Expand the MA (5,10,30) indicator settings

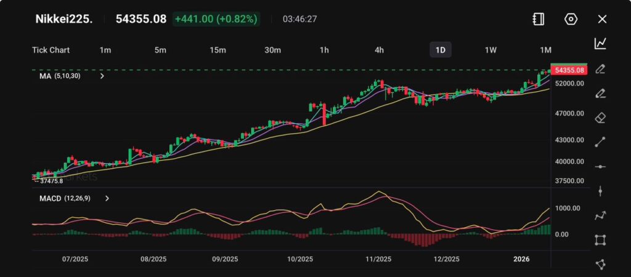point(102,76)
